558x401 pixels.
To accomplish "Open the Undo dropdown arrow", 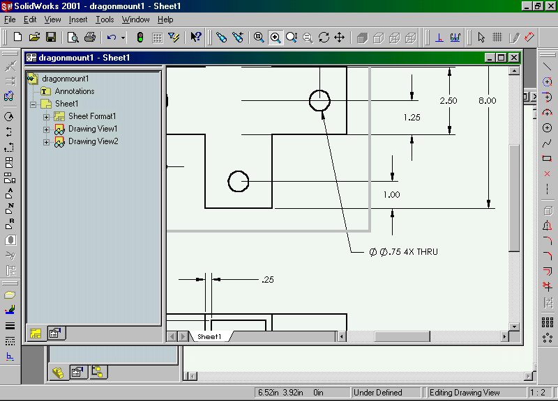I will (x=123, y=37).
